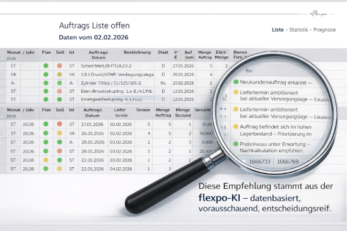Click the green Plan dot in the Zylinder 150ce row
Screen dimensions: 347x231
click(x=46, y=83)
